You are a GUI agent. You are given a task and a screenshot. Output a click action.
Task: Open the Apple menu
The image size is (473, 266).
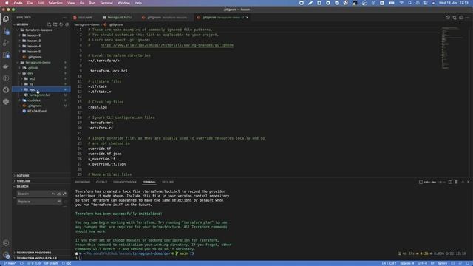[x=7, y=3]
